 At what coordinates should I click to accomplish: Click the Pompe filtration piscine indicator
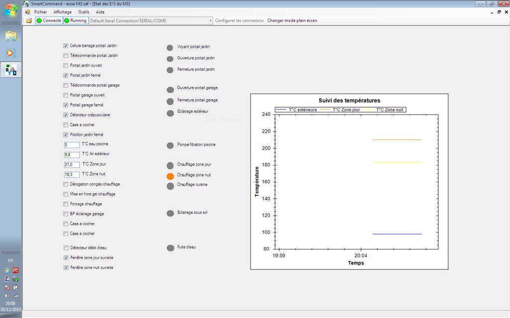170,146
